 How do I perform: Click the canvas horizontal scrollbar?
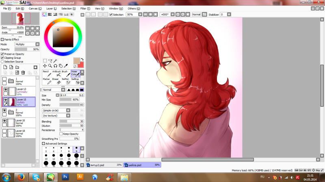[208, 160]
